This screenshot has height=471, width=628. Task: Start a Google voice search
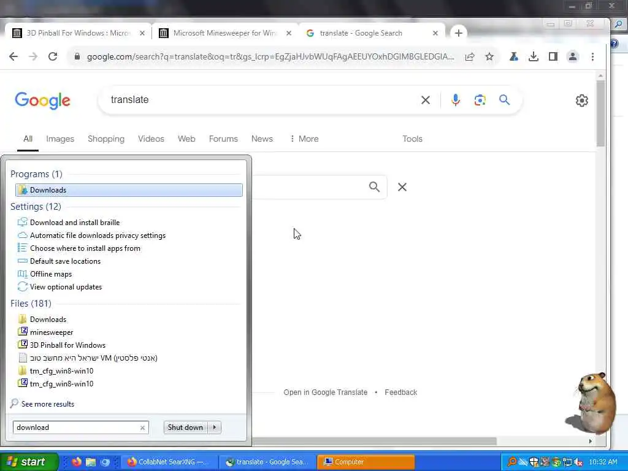(456, 100)
